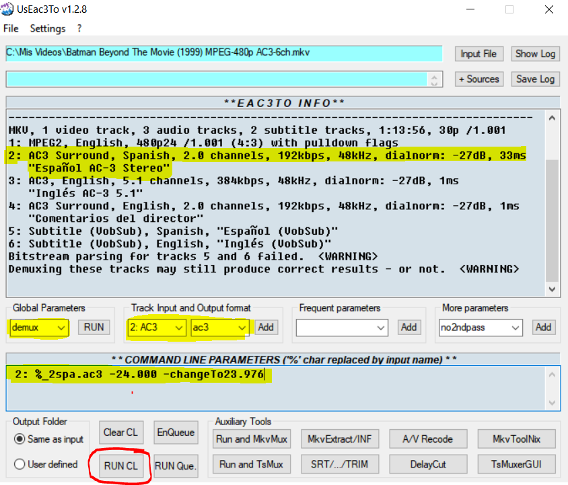This screenshot has width=568, height=485.
Task: Click line '5: Subtitle (VobSub), Spanish'
Action: pos(173,231)
